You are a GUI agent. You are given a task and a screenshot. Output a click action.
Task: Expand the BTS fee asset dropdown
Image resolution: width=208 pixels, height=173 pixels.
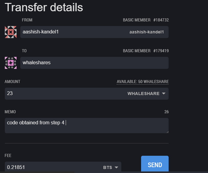(116, 167)
